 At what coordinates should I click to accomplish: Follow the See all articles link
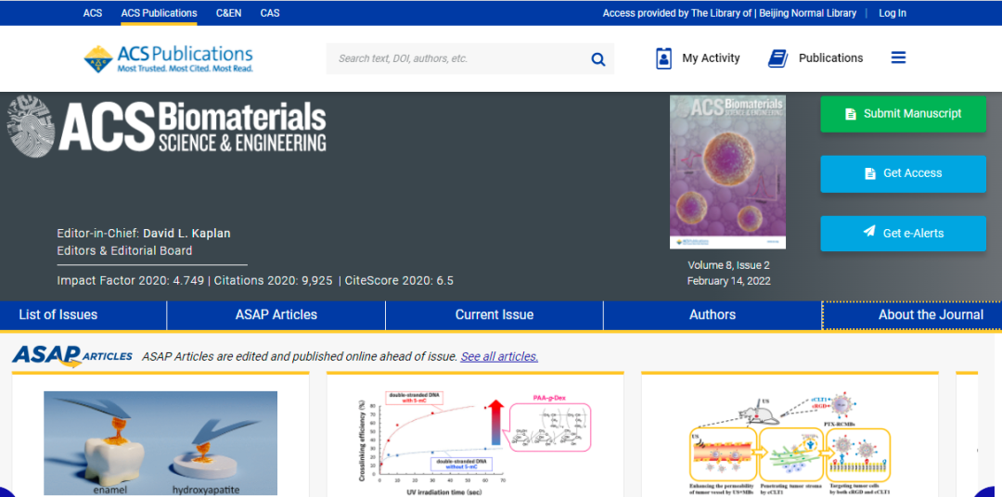tap(499, 356)
